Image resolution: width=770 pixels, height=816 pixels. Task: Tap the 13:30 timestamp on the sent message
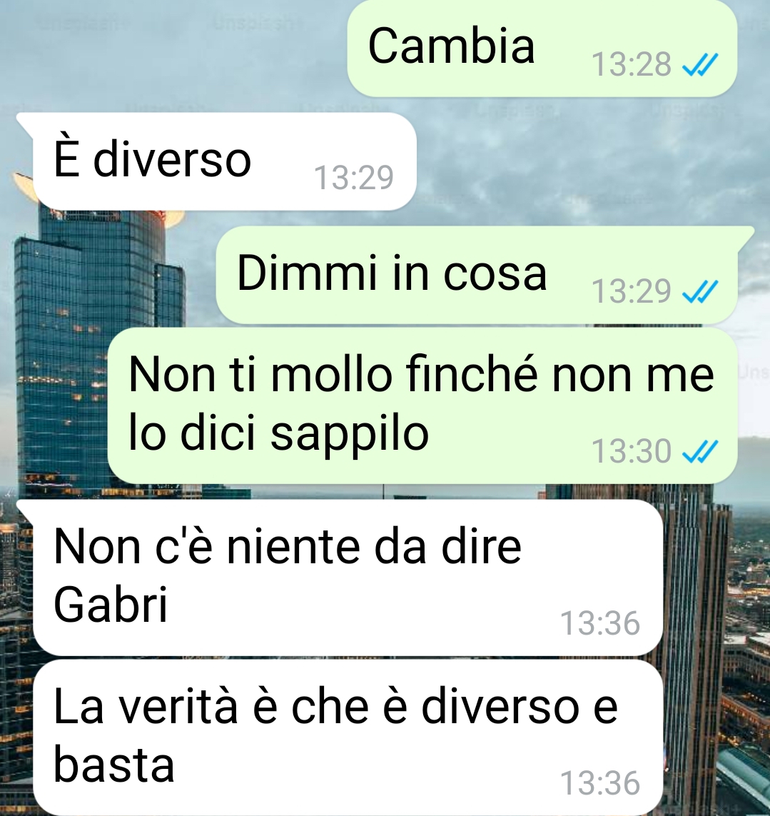(x=631, y=451)
